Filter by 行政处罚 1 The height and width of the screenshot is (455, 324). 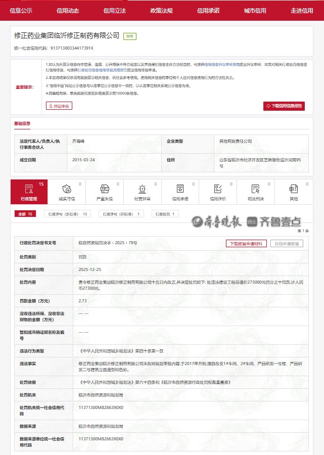pos(165,214)
